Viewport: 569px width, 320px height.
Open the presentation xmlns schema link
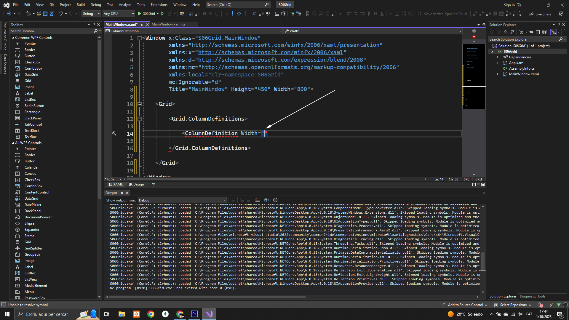[x=285, y=45]
